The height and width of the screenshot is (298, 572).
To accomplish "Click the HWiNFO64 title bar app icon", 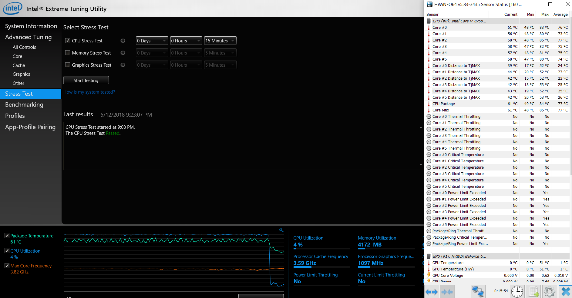I will tap(430, 4).
